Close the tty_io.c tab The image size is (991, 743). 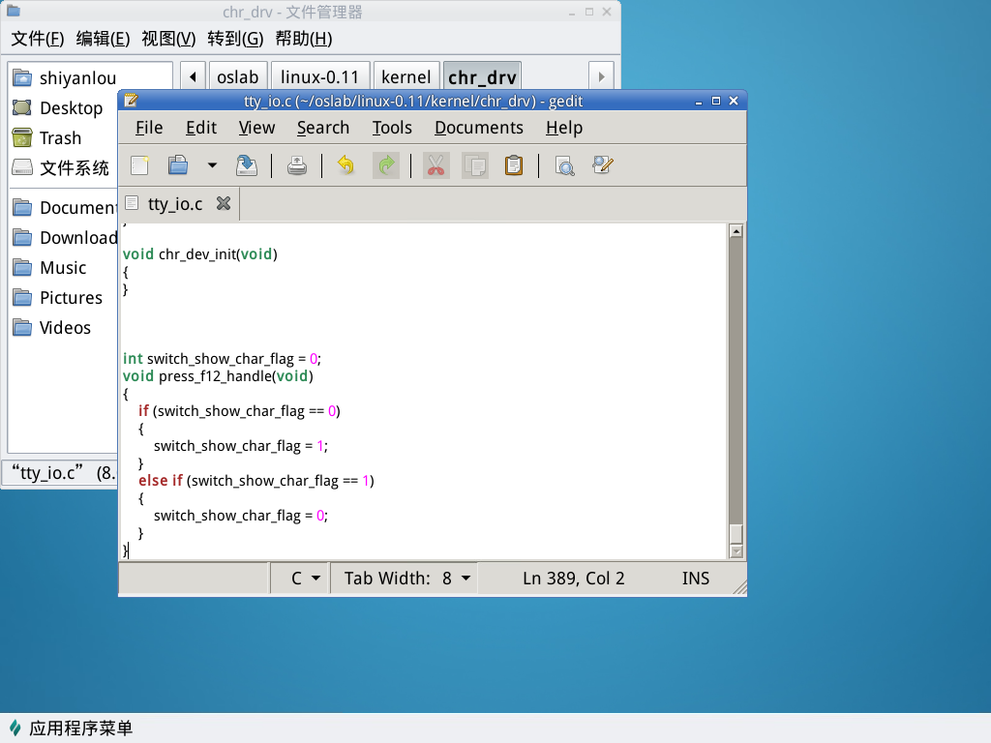tap(224, 203)
